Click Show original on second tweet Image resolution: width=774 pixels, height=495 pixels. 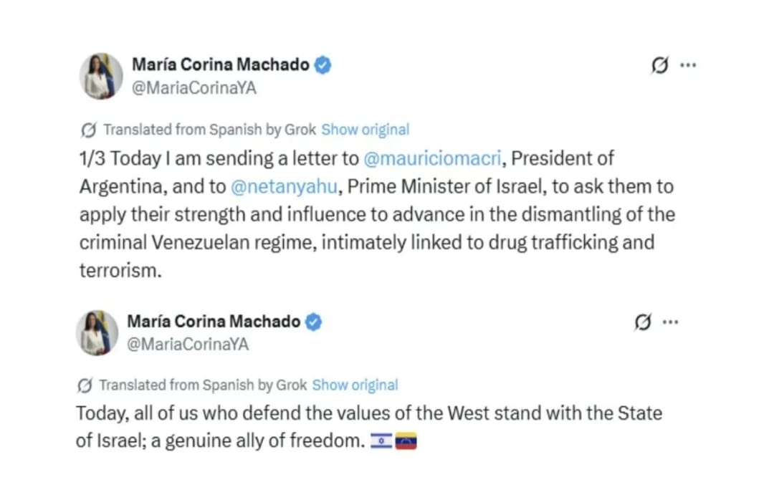point(355,385)
